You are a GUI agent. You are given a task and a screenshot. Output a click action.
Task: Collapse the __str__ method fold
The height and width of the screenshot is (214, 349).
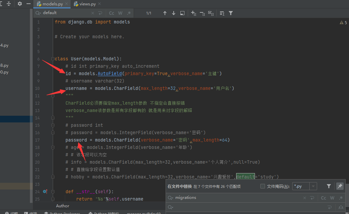[53, 192]
